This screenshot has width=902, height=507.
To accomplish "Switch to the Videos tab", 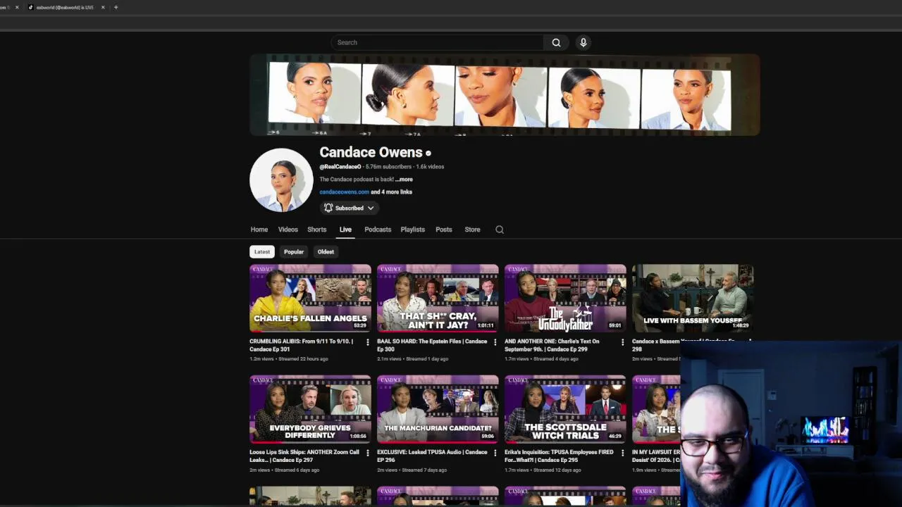I will coord(288,230).
